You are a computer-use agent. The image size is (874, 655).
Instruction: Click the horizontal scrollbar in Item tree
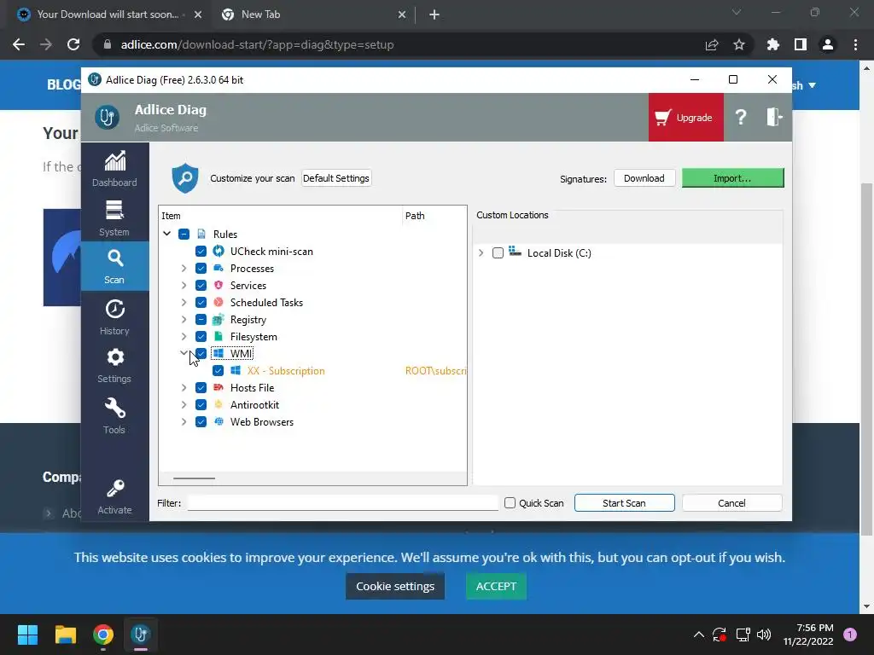click(x=194, y=478)
